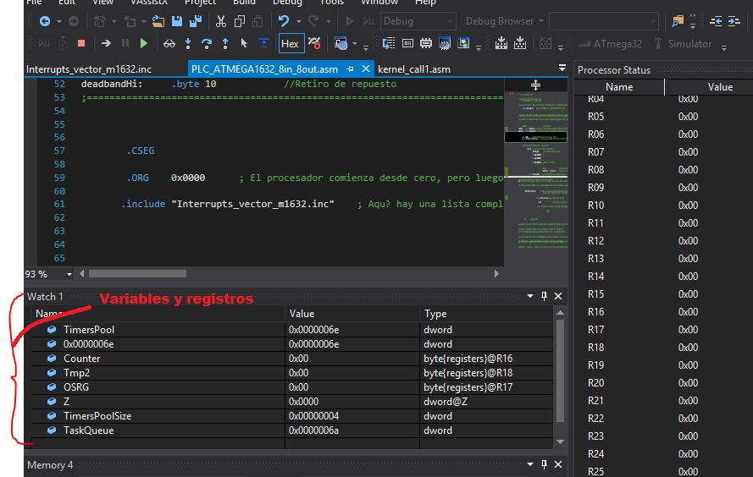The image size is (753, 477).
Task: Toggle pin on the Memory 4 panel
Action: coord(544,465)
